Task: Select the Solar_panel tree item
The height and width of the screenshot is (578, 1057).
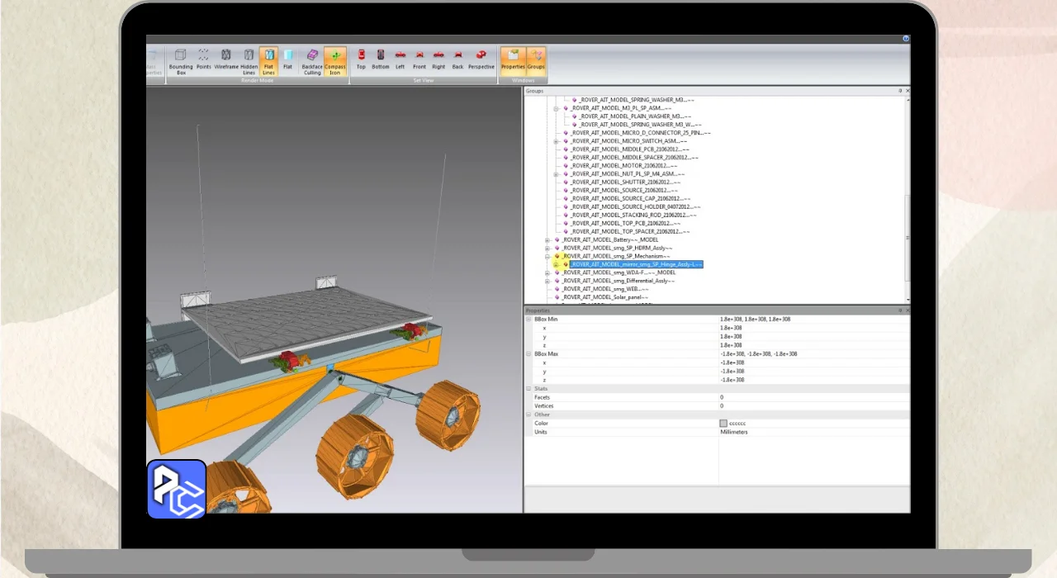Action: [604, 297]
